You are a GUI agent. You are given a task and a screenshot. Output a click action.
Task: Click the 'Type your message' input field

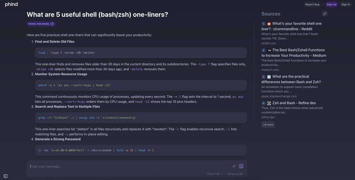(x=129, y=166)
